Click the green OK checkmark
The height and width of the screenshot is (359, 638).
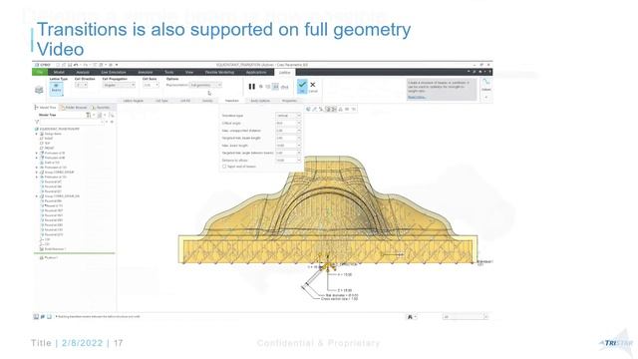click(x=302, y=86)
